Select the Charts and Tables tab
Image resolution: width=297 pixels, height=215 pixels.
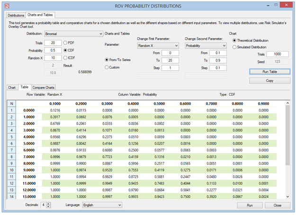coord(40,15)
